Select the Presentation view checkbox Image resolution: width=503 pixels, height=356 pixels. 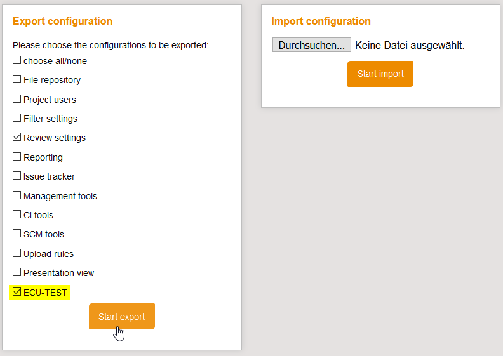point(17,272)
